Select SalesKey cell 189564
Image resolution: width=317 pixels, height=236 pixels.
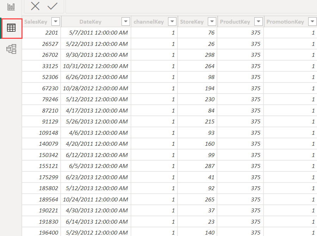point(42,200)
